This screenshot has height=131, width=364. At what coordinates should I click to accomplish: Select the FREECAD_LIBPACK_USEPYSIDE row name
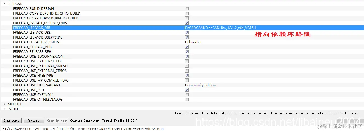(x=38, y=37)
